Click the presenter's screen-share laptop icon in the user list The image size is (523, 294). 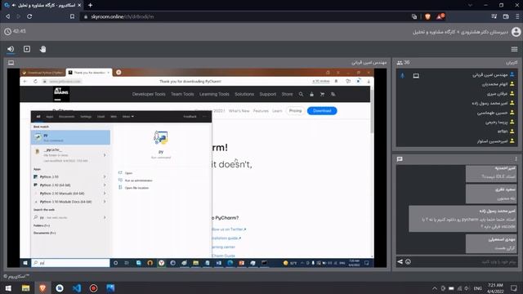point(416,76)
